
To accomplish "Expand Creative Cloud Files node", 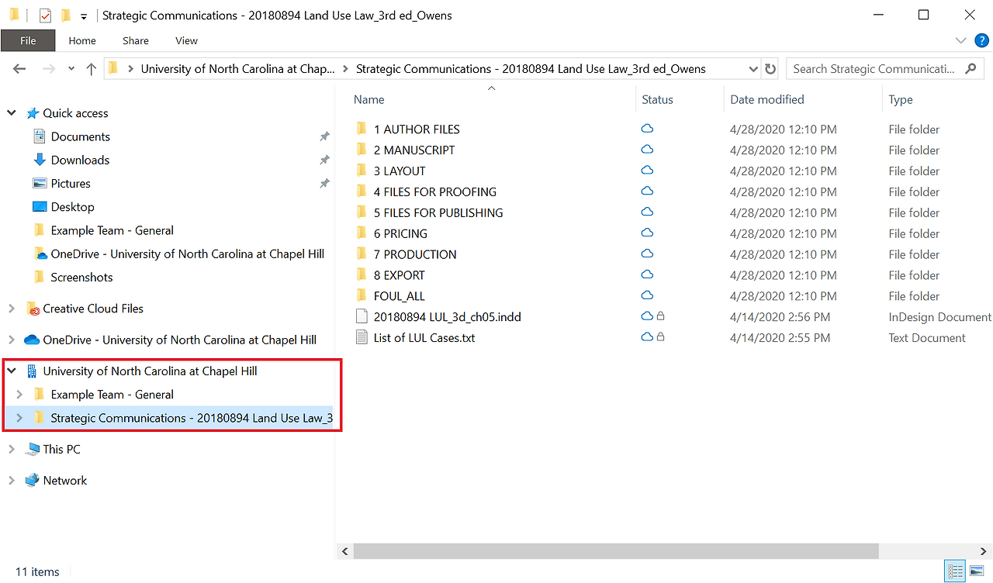I will (12, 309).
